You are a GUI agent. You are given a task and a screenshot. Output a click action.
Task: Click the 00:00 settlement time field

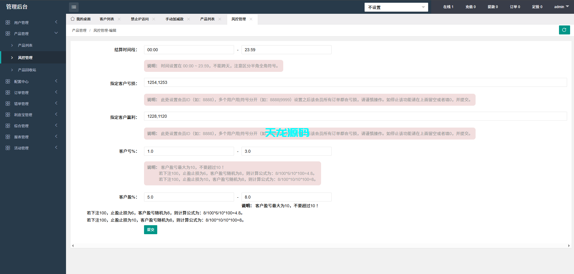(x=189, y=50)
